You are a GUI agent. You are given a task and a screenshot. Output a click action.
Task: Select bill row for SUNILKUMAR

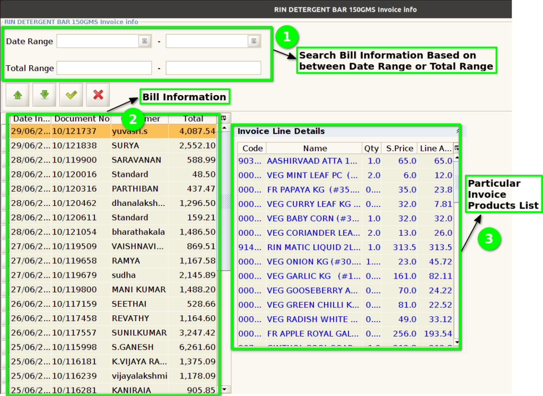(113, 332)
